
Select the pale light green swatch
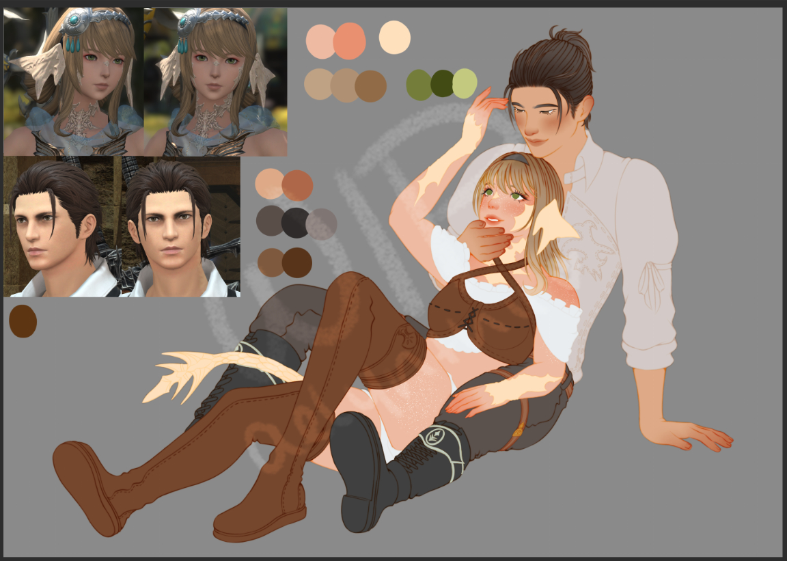tap(466, 83)
